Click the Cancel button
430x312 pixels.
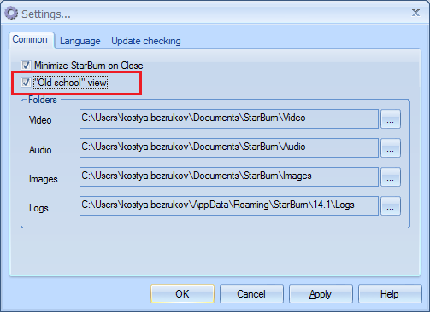[x=251, y=293]
